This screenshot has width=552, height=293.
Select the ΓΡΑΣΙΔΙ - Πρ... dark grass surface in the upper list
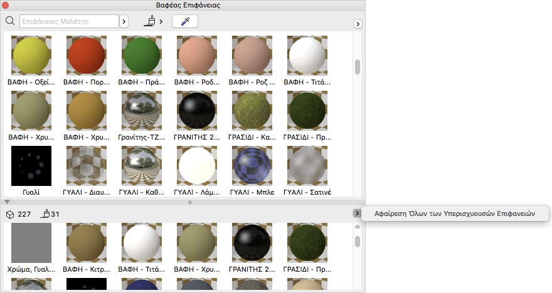tap(307, 111)
